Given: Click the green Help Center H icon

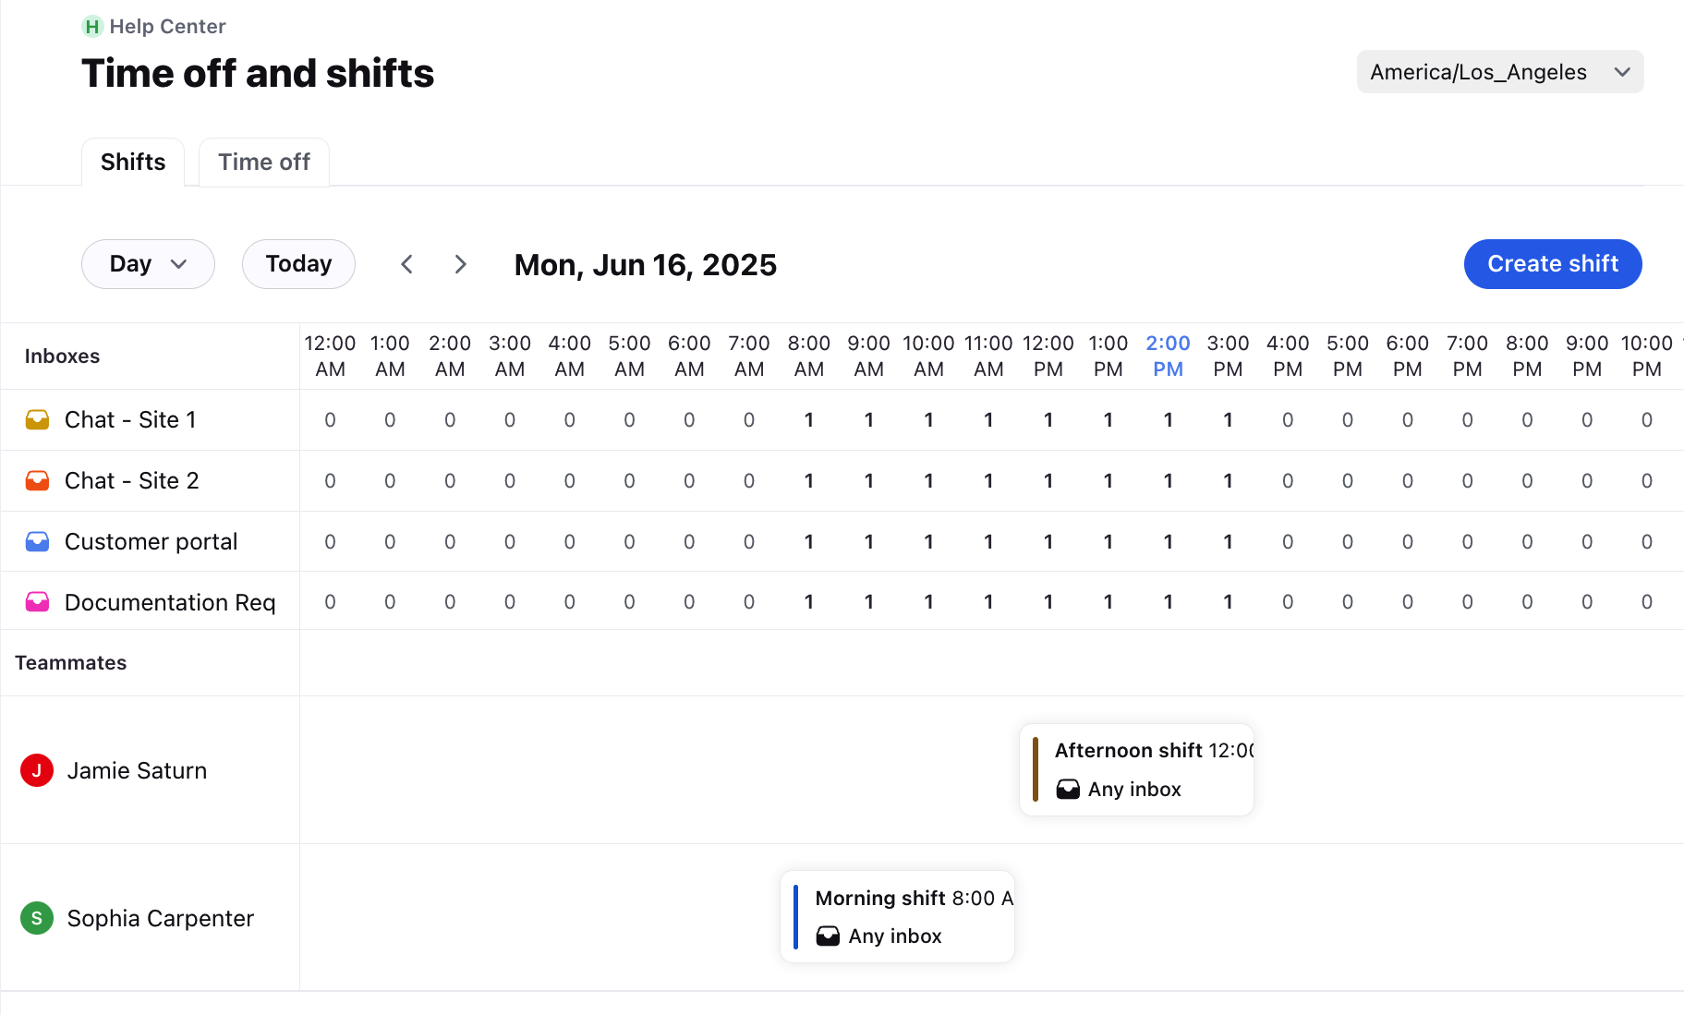Looking at the screenshot, I should tap(91, 27).
